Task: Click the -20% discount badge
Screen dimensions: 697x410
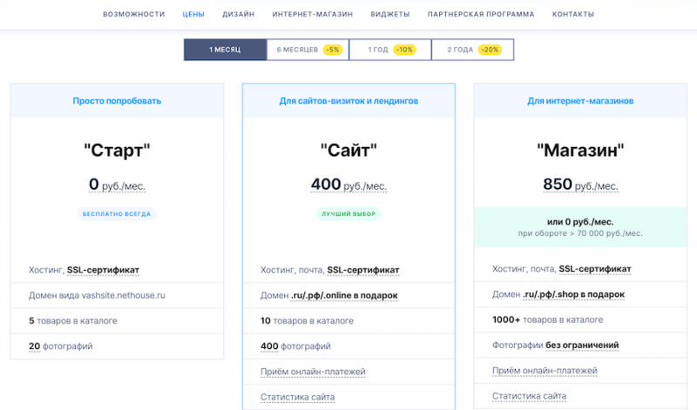Action: click(x=490, y=50)
